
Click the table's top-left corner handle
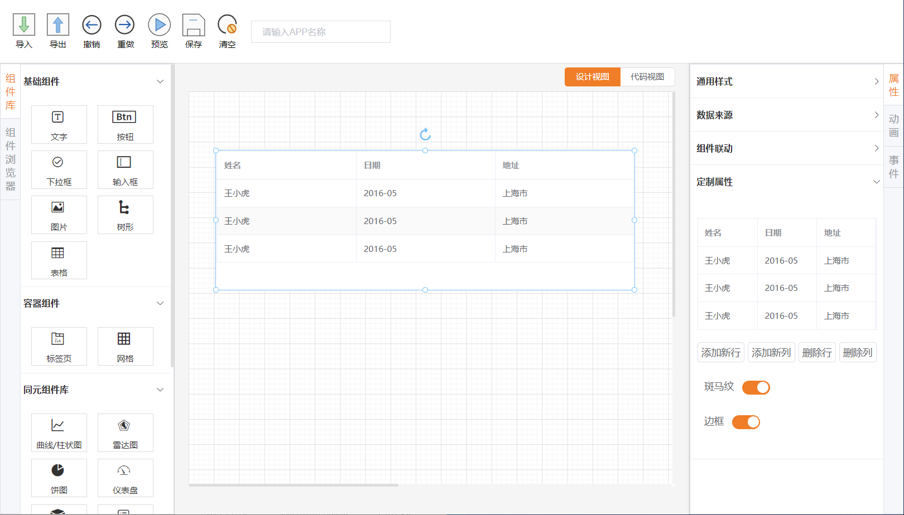tap(216, 150)
